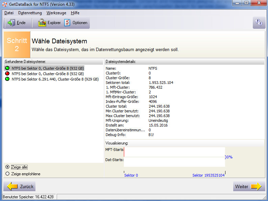Open the Explorer toolbar icon

tap(42, 23)
